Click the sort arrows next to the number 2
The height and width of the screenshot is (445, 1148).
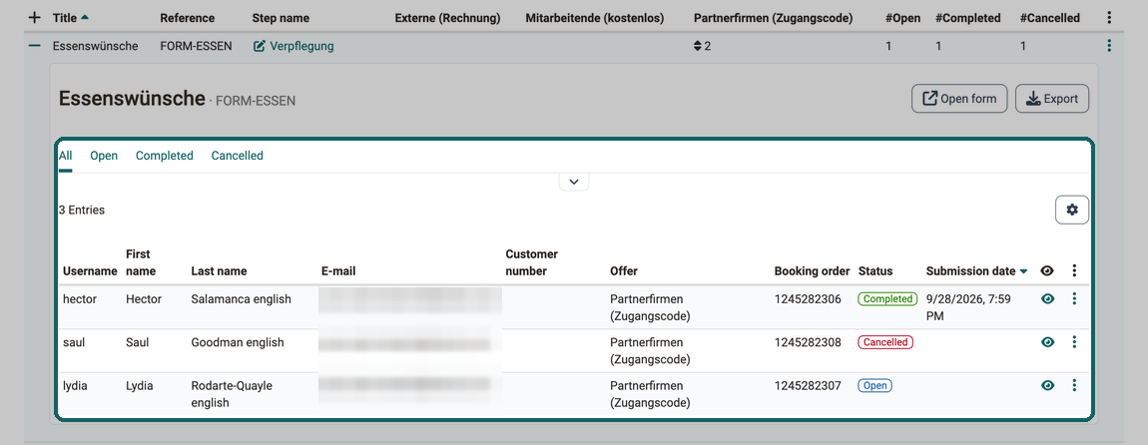click(x=698, y=46)
